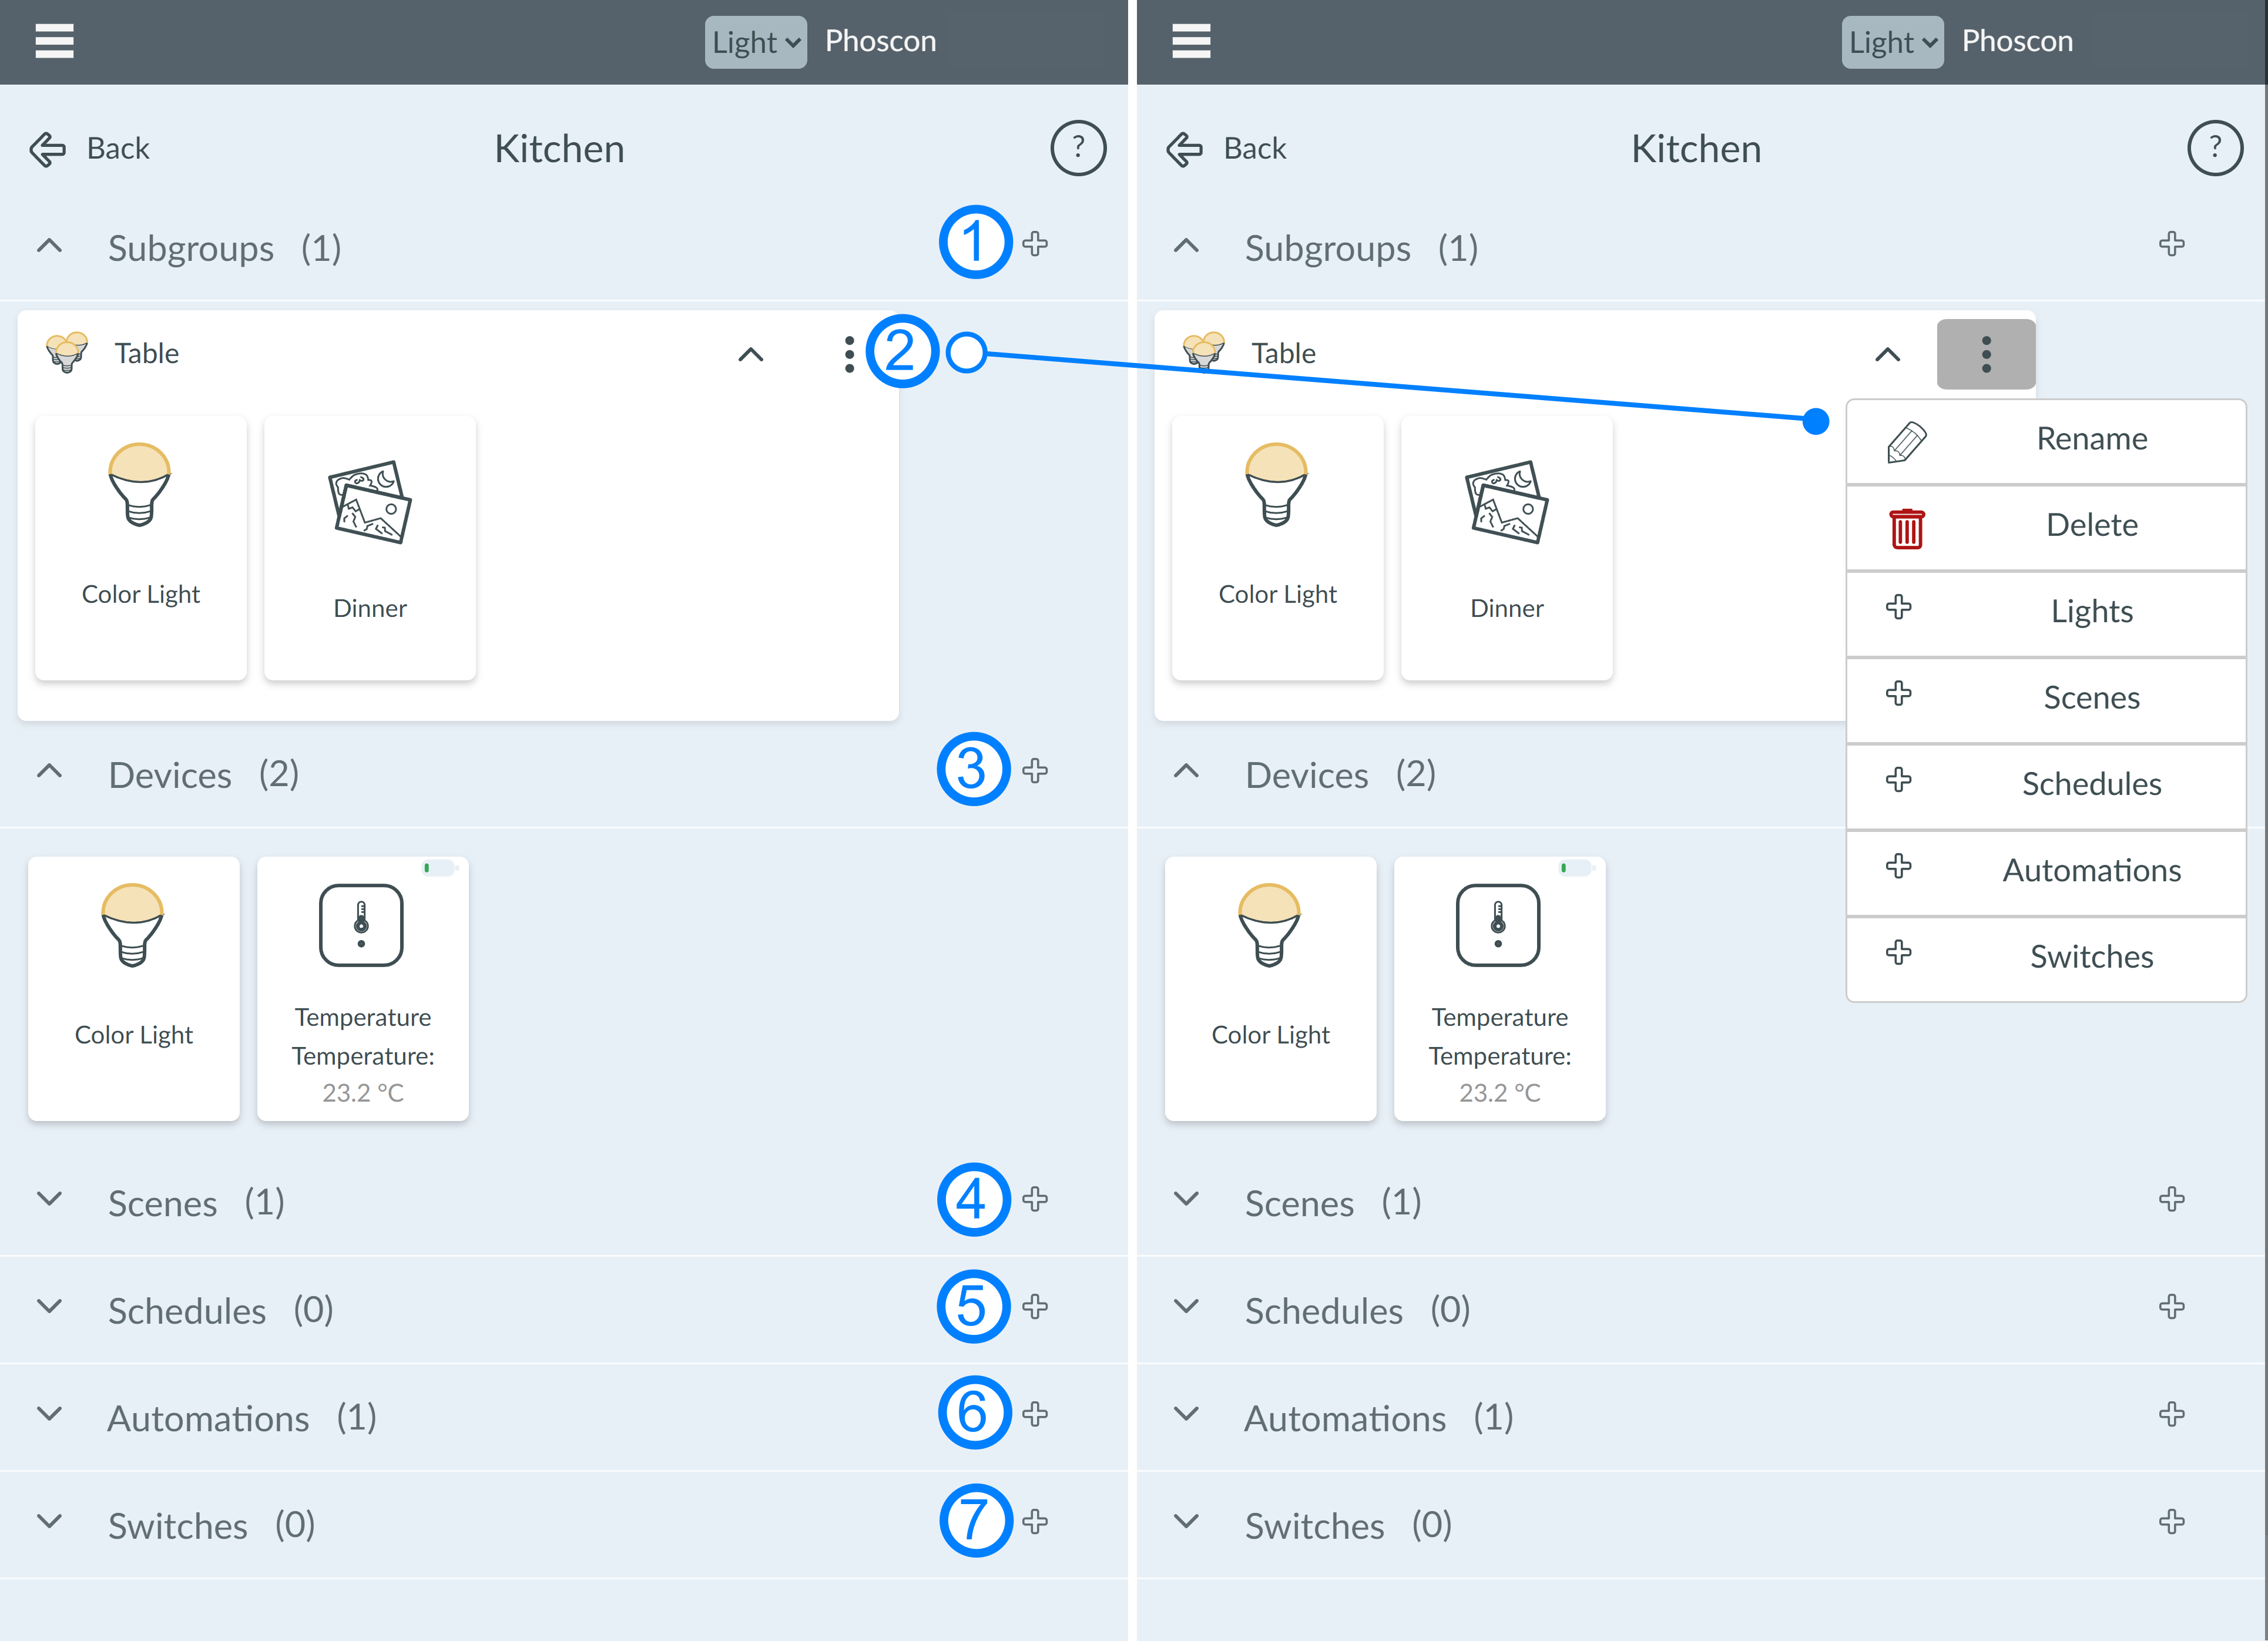Open Color Light device card under Devices, left
The width and height of the screenshot is (2268, 1641).
tap(134, 989)
